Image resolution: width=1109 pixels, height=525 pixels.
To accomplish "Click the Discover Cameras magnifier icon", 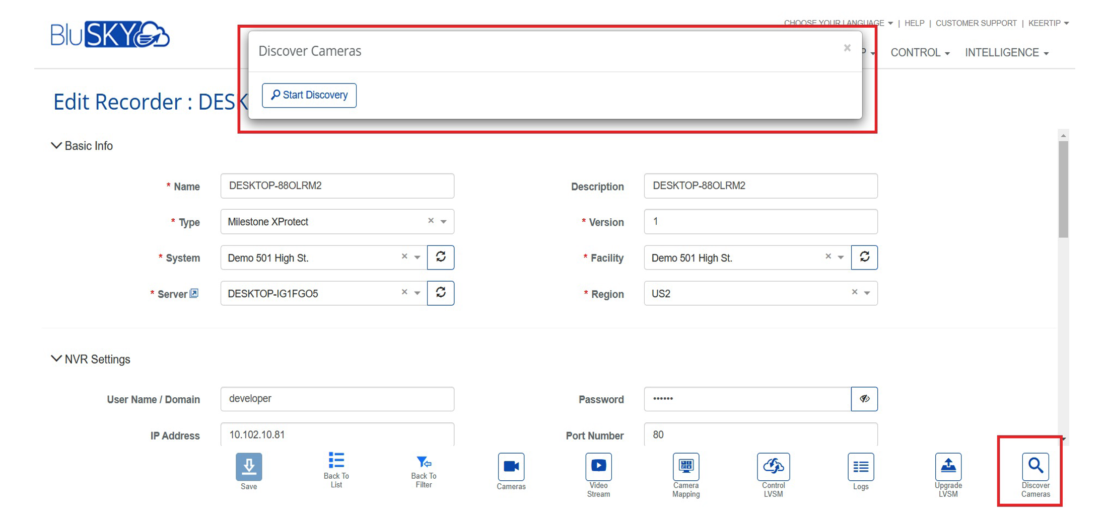I will click(x=1035, y=466).
